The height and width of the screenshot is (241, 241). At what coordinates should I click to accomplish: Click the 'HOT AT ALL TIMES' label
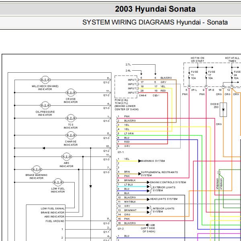tap(232, 59)
